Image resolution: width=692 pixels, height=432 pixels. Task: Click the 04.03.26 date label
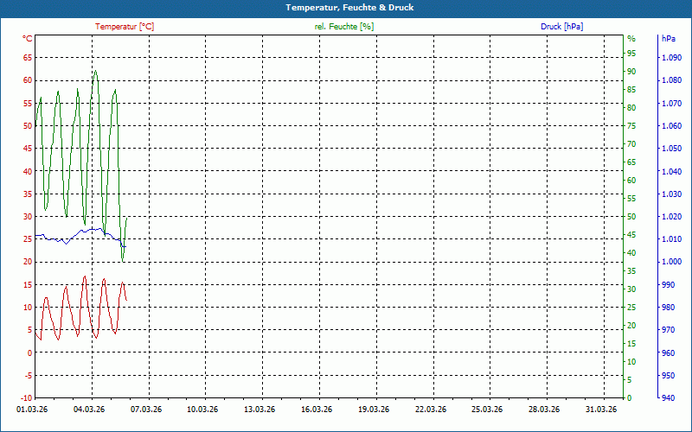click(x=89, y=410)
